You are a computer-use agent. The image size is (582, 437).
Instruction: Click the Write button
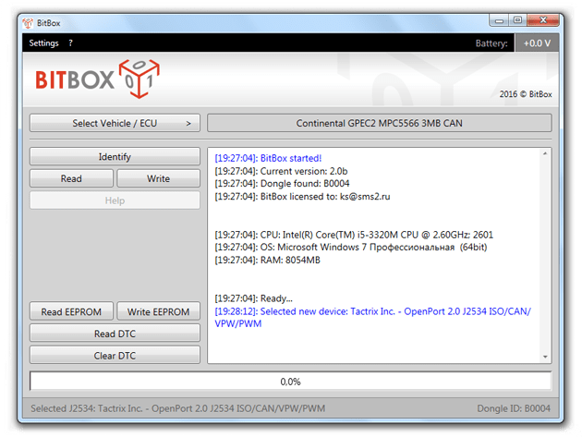159,178
